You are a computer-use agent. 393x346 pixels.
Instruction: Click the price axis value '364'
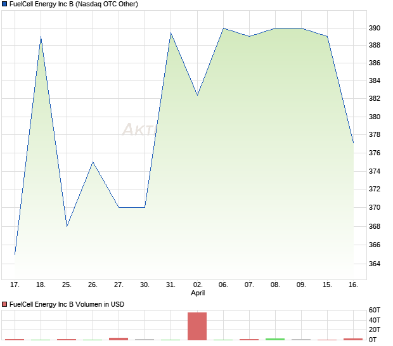(x=375, y=264)
